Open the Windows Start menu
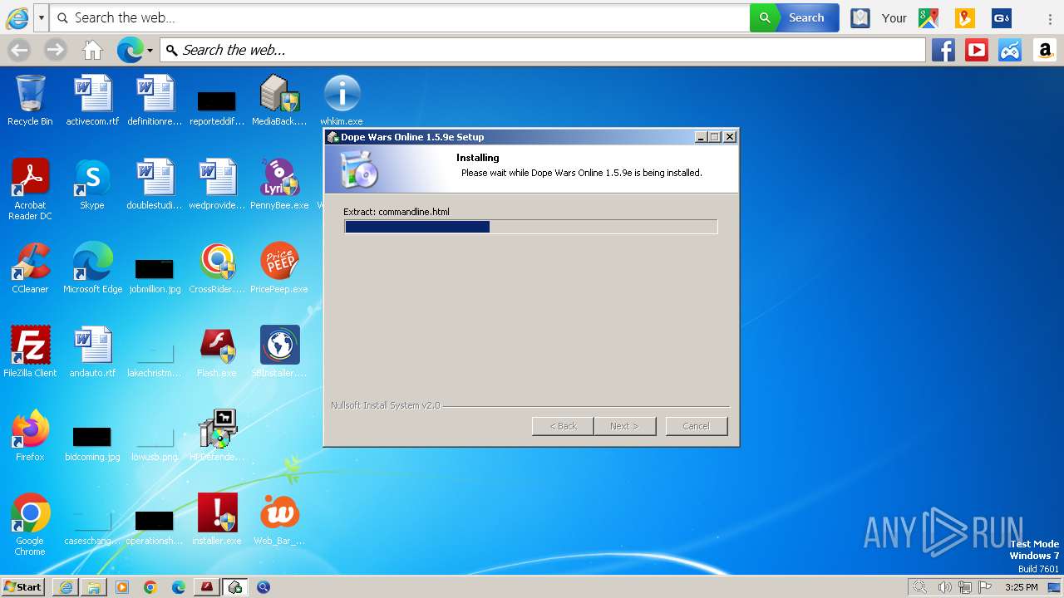The image size is (1064, 598). (22, 587)
